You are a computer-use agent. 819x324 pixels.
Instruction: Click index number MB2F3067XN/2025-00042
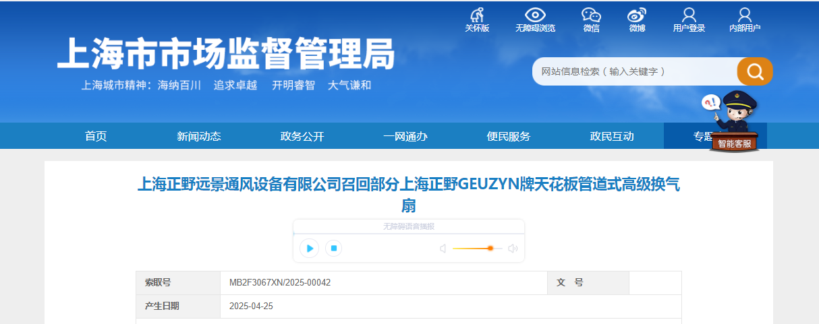tap(280, 283)
